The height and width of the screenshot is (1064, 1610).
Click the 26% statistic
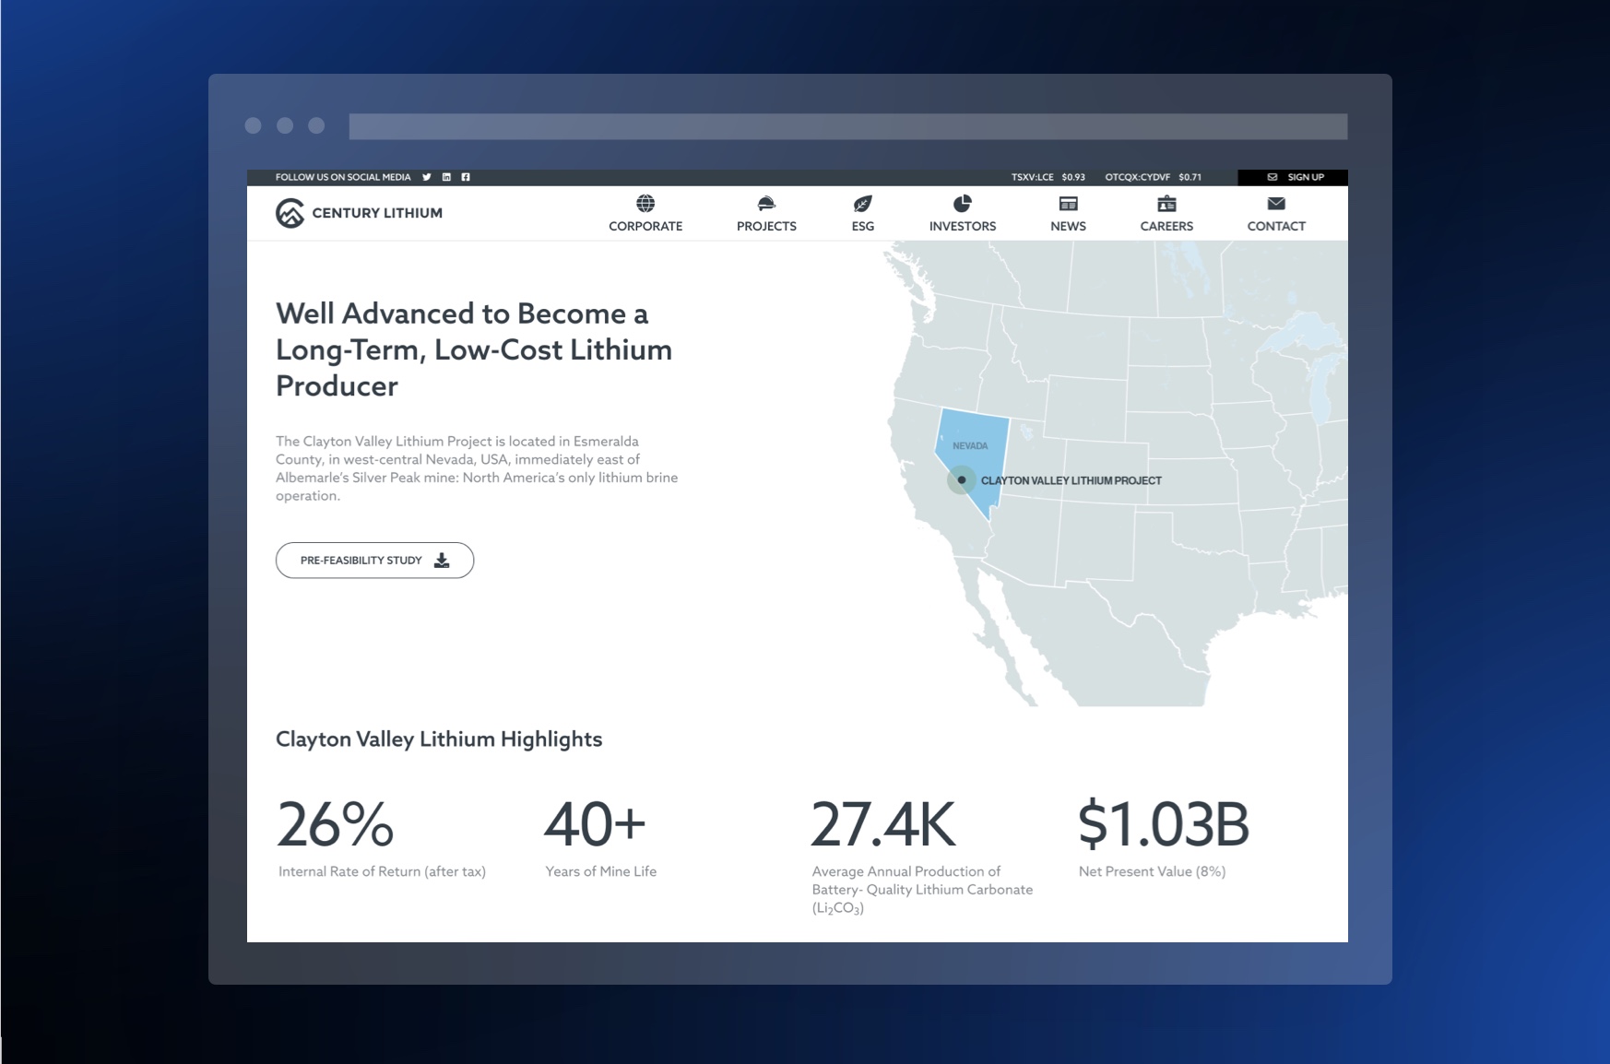[336, 824]
